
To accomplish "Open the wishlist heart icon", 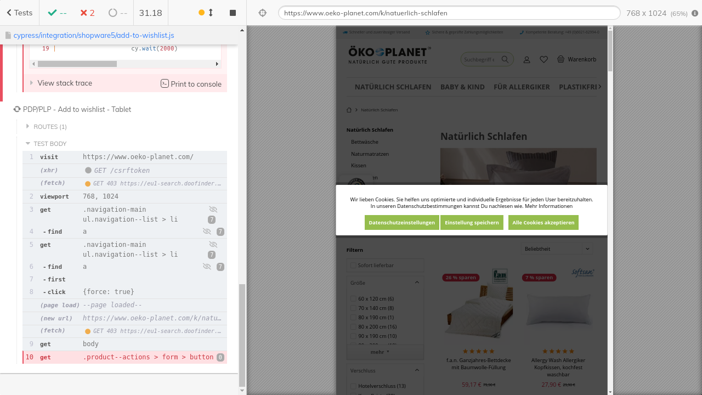I will click(x=544, y=59).
